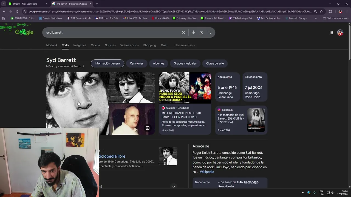Image resolution: width=351 pixels, height=197 pixels.
Task: Select the Grupos musicales chip
Action: (x=185, y=63)
